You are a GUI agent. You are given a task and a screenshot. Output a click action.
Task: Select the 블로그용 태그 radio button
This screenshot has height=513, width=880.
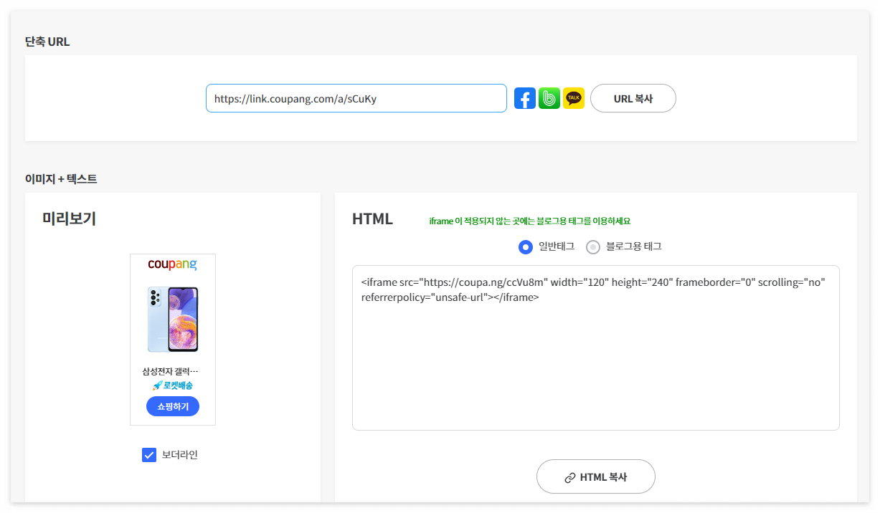[593, 246]
